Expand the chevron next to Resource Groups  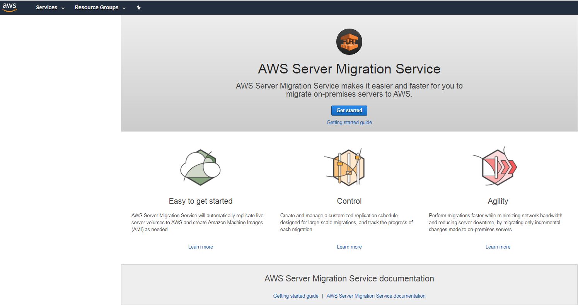coord(124,8)
